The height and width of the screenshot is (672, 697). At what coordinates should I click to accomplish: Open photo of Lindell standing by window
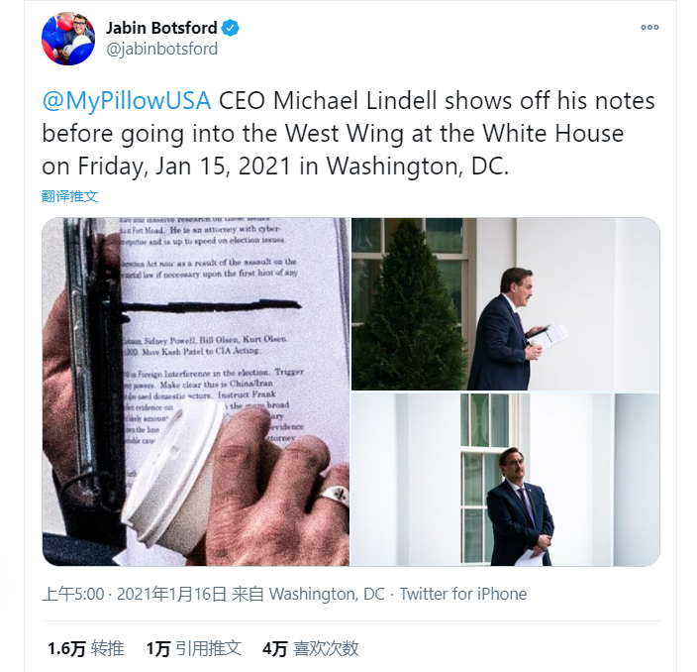point(505,480)
